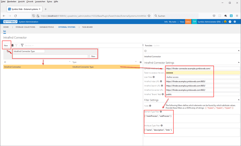This screenshot has width=241, height=146.
Task: Open help question mark icon
Action: 230,22
